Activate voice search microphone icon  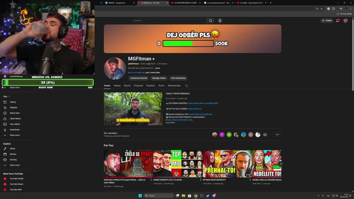point(220,20)
